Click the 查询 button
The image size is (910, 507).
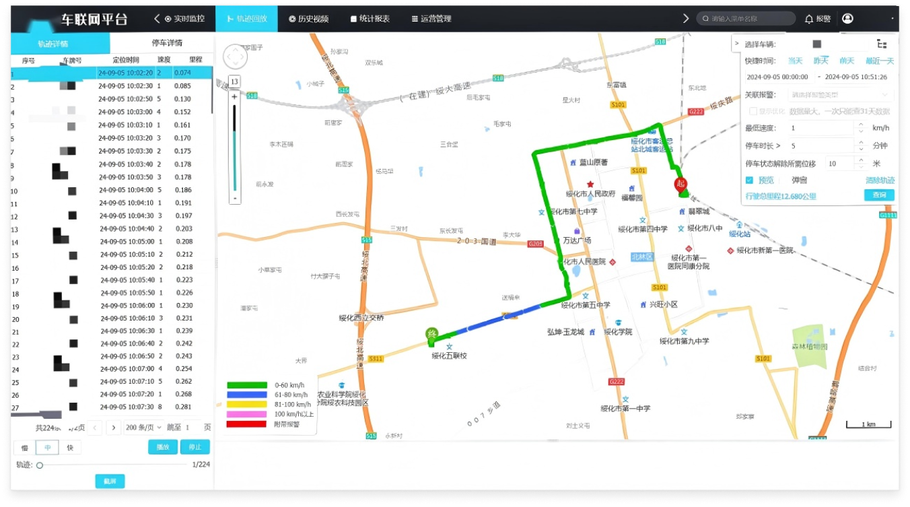[879, 195]
